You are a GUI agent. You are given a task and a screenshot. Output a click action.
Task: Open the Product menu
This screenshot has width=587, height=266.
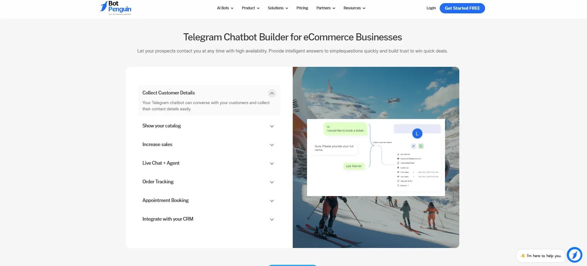(x=250, y=8)
